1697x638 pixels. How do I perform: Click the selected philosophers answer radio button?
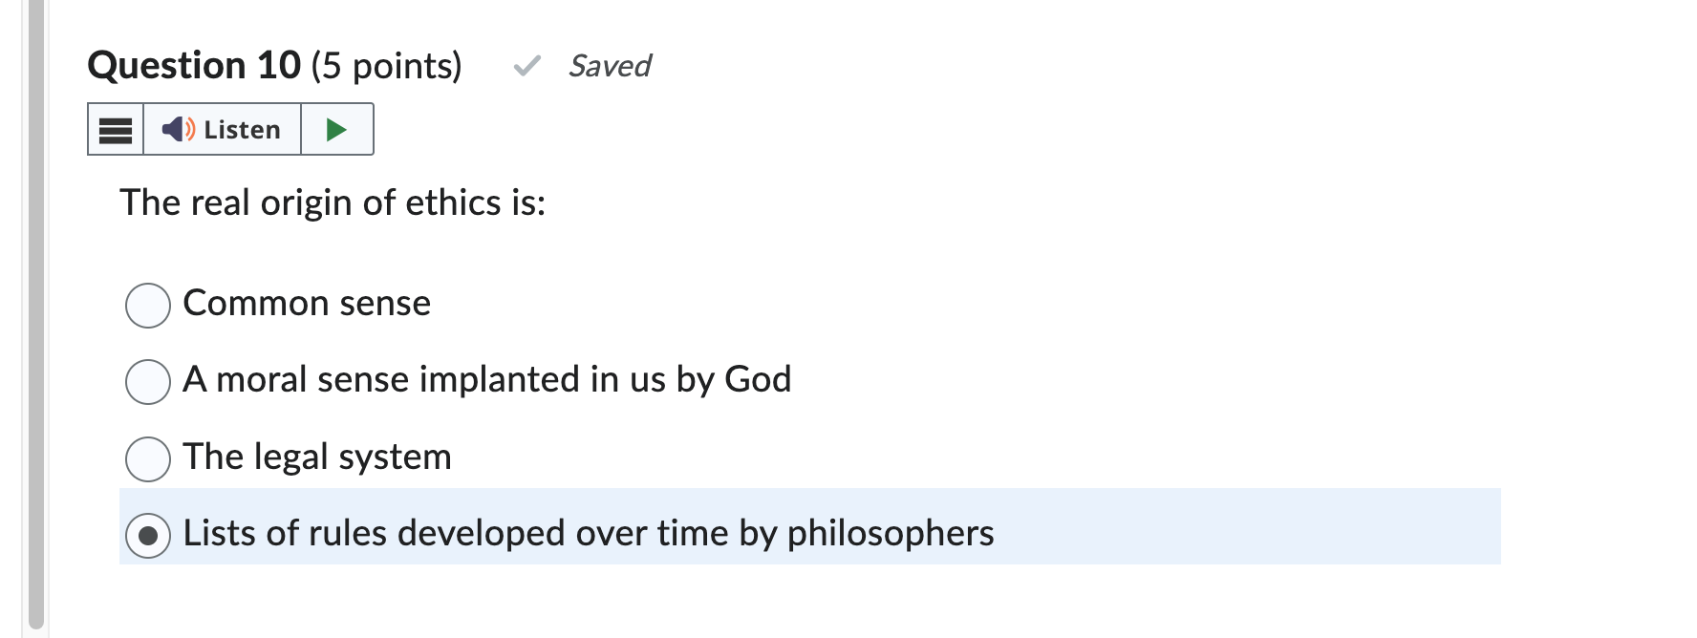148,534
